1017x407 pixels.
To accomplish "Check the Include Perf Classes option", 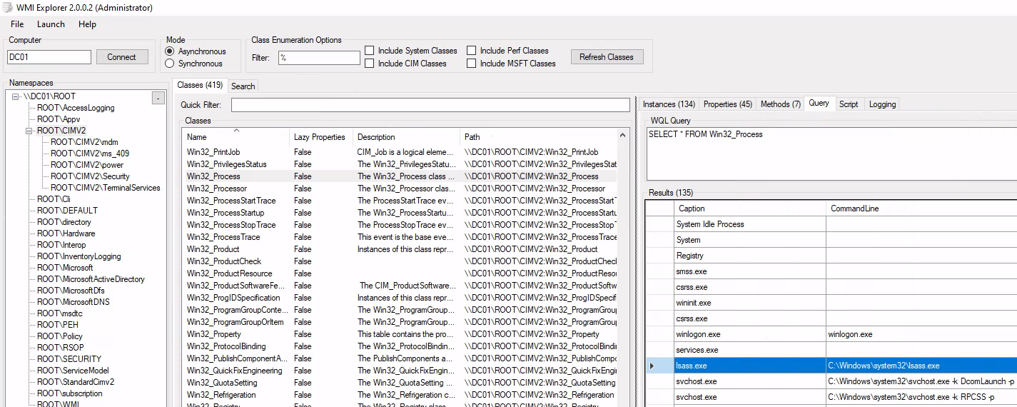I will tap(472, 51).
